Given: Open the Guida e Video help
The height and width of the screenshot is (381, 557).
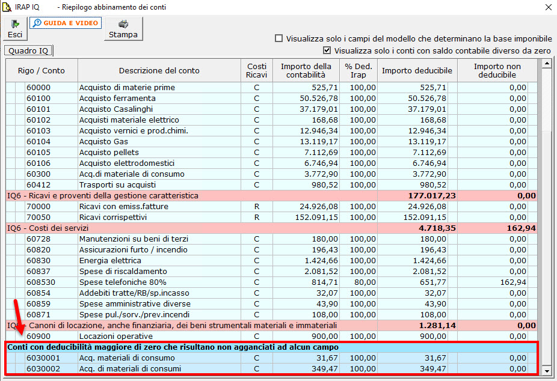Looking at the screenshot, I should [66, 23].
